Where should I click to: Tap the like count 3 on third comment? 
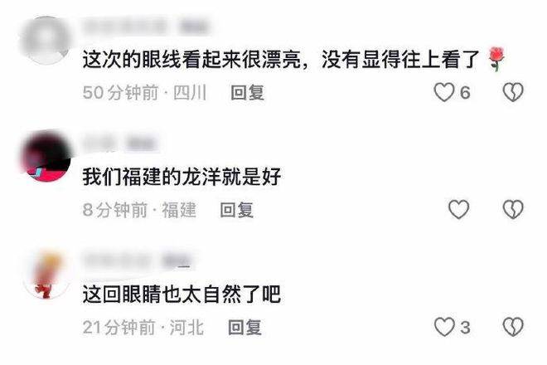click(x=465, y=328)
